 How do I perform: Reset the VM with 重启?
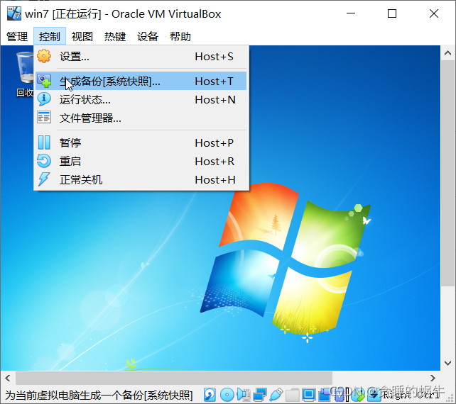pyautogui.click(x=141, y=161)
